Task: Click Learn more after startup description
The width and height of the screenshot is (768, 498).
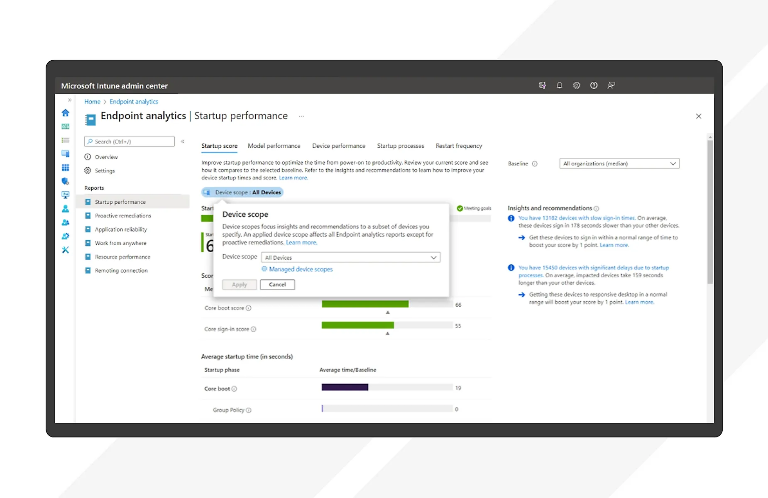Action: (x=294, y=178)
